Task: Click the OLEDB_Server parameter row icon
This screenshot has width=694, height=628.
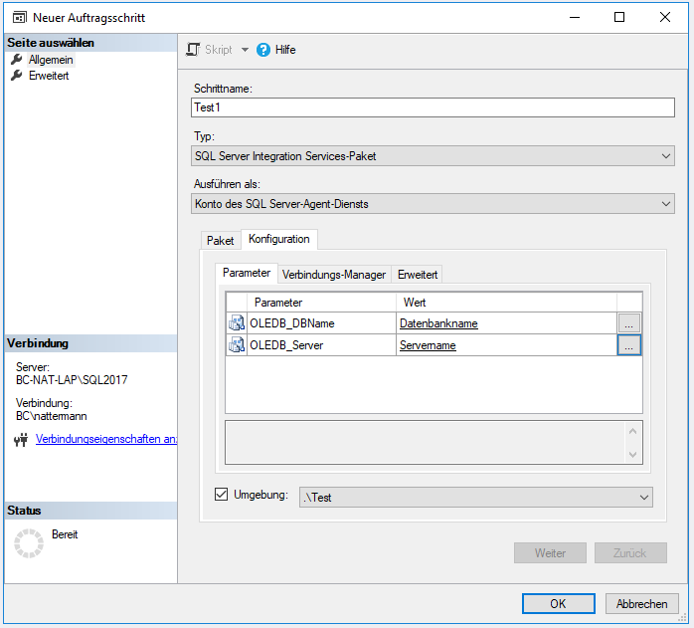Action: point(237,345)
